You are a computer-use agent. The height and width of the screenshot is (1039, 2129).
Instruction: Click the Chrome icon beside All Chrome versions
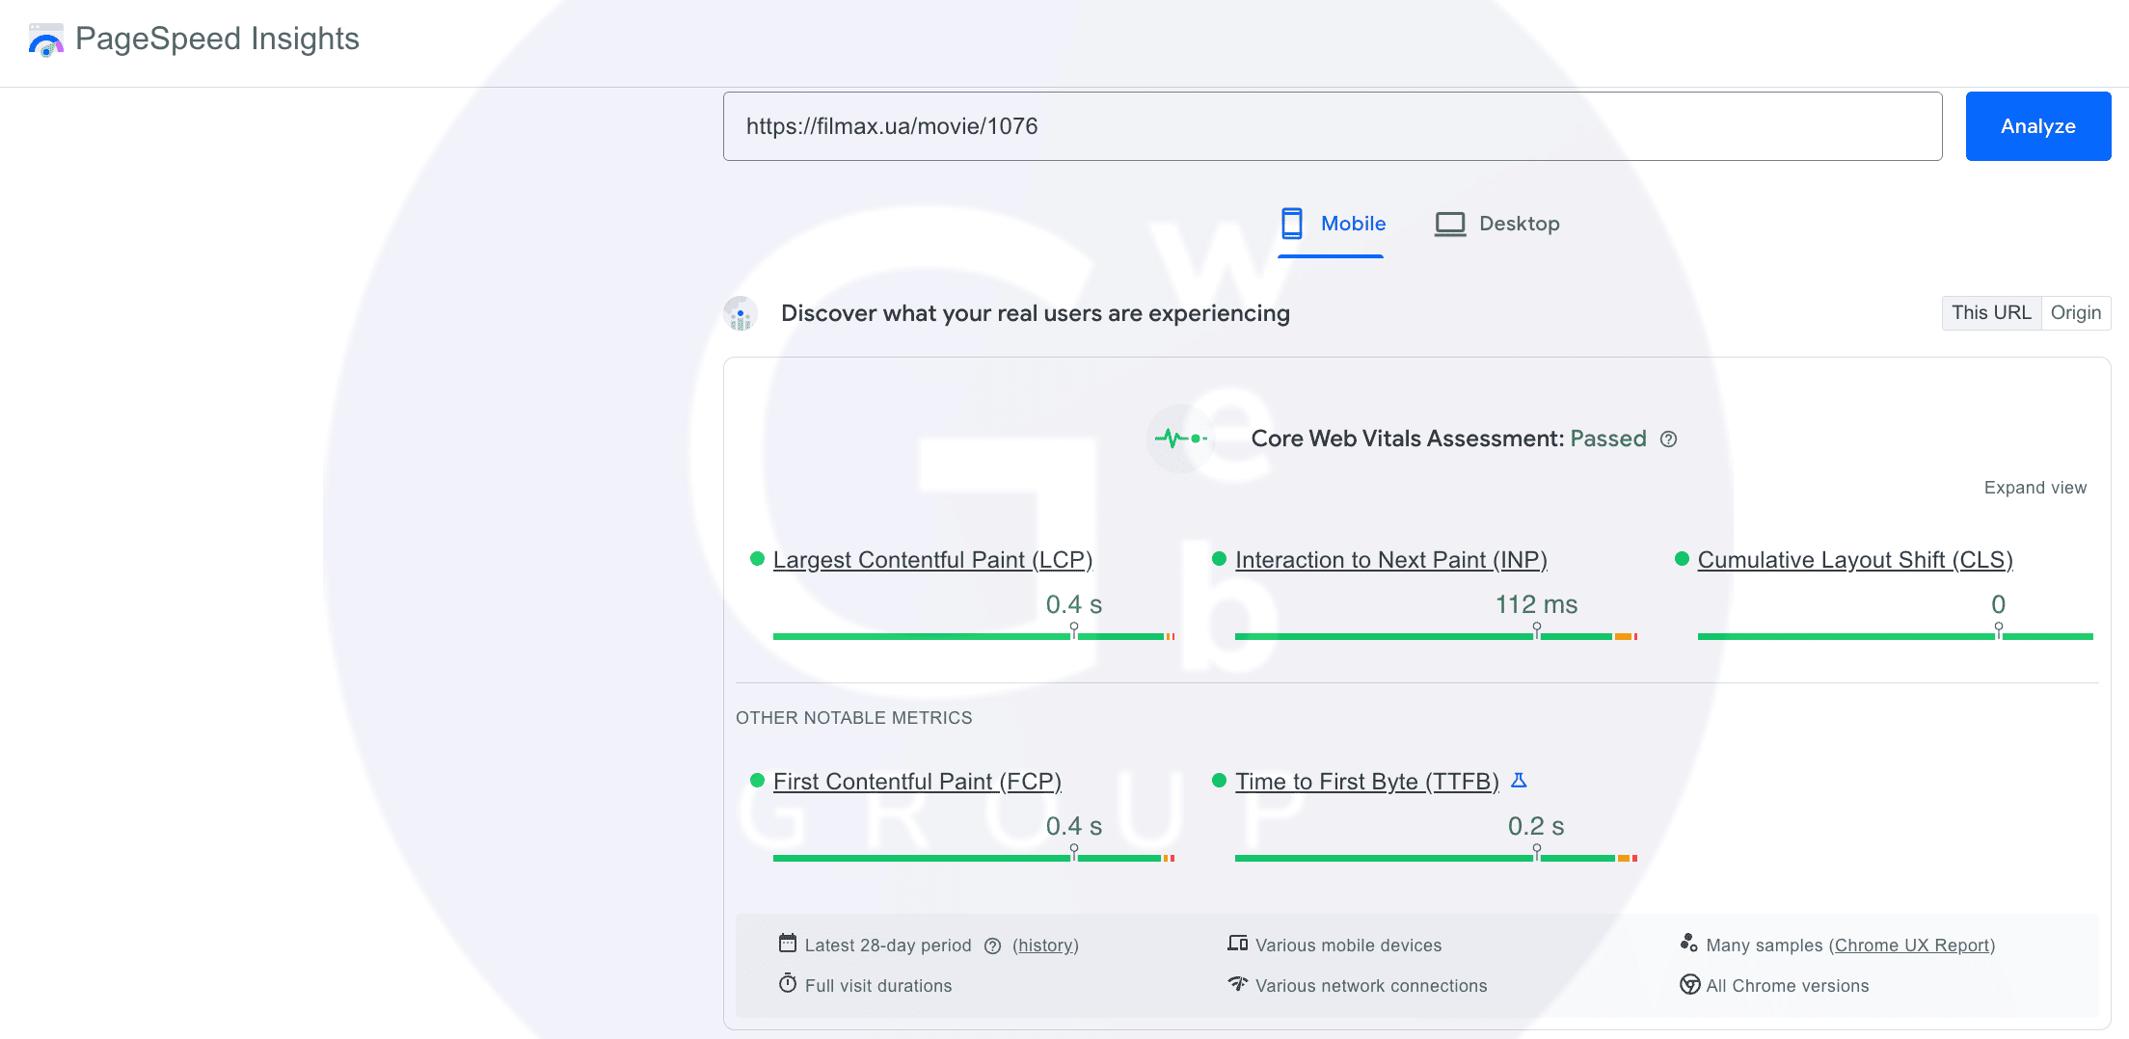pos(1689,985)
